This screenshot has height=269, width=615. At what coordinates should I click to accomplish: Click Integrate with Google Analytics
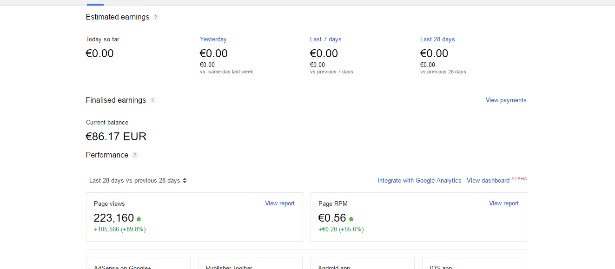419,181
